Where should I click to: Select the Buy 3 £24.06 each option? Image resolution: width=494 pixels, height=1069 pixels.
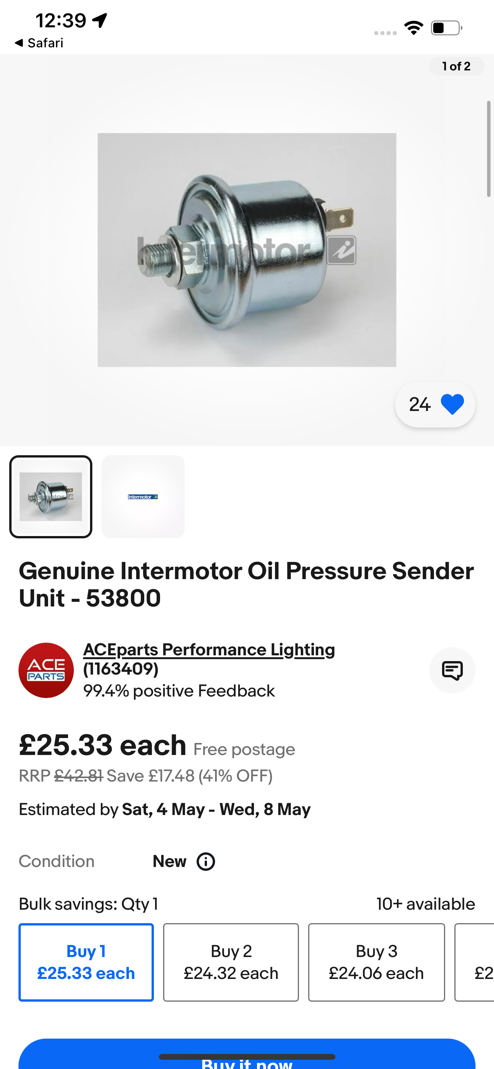376,962
